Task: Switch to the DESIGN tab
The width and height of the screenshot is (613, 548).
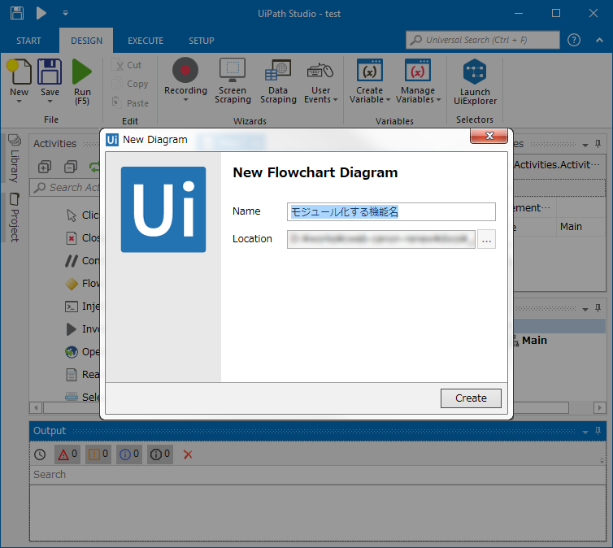Action: point(86,41)
